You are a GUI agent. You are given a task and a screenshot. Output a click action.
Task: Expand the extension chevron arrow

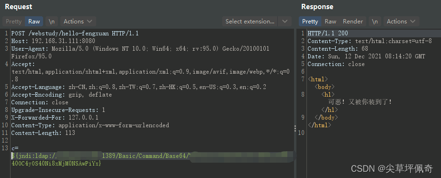click(284, 22)
